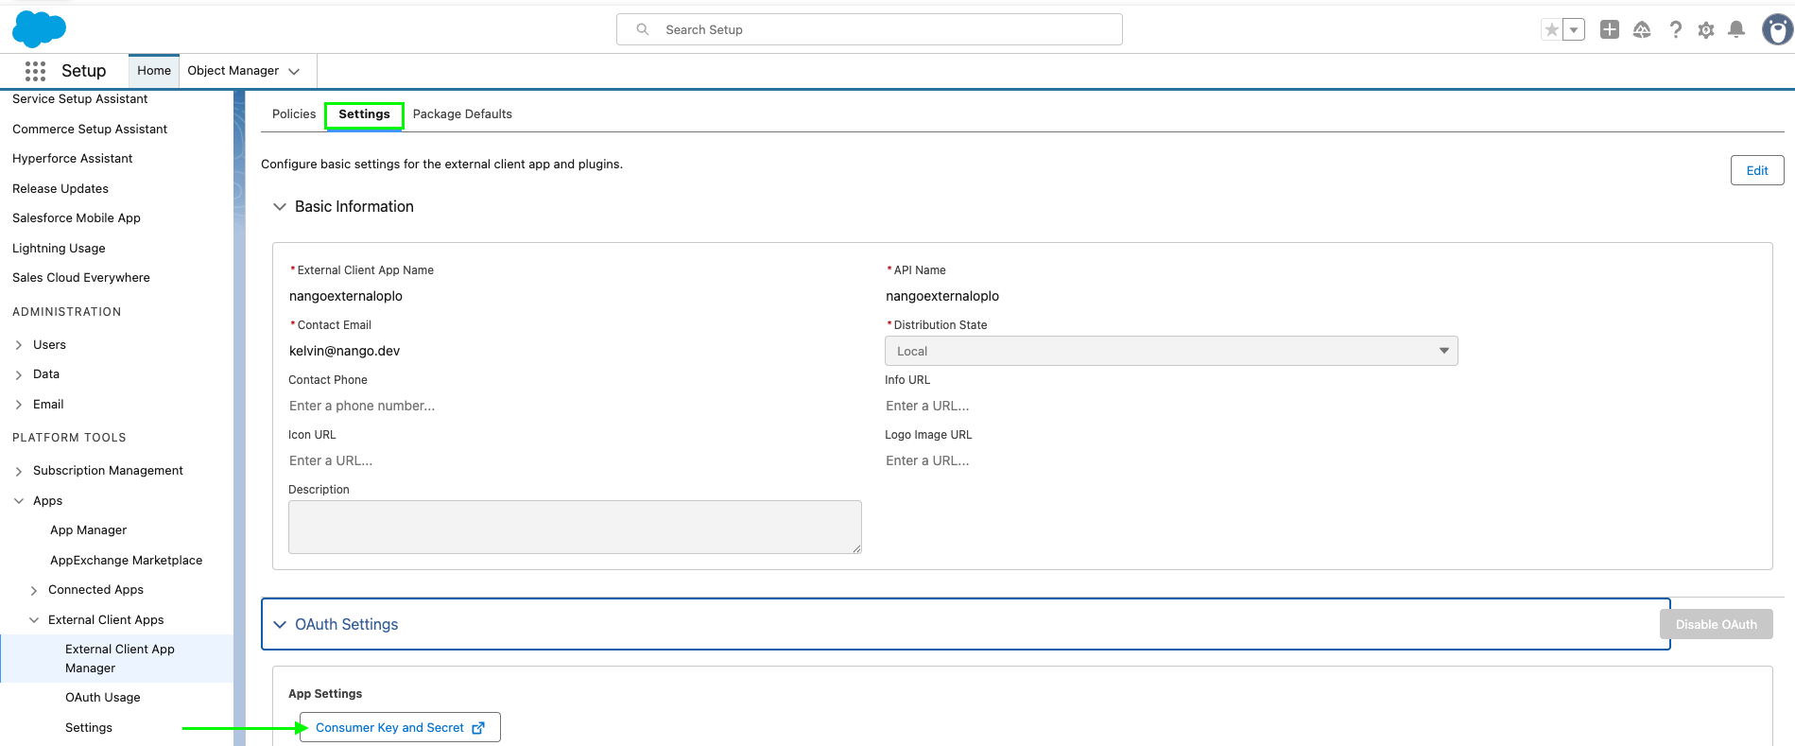Open the Package Defaults tab
The width and height of the screenshot is (1795, 746).
pyautogui.click(x=462, y=114)
